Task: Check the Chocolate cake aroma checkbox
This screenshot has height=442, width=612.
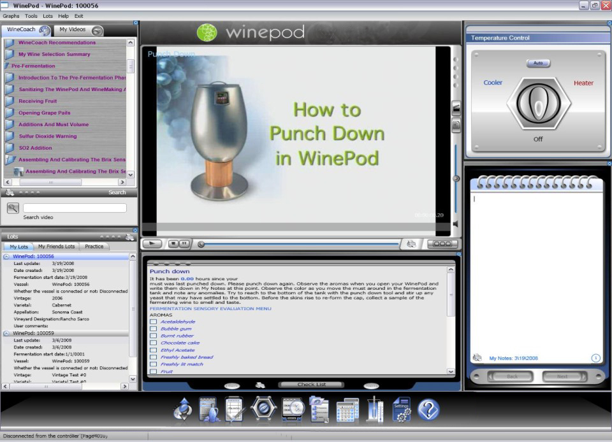Action: 154,343
